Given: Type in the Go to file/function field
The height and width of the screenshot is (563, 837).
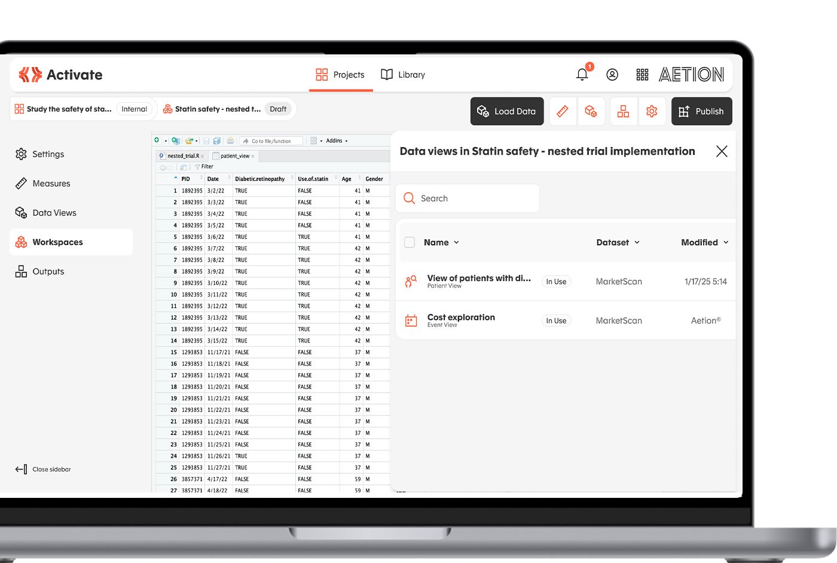Looking at the screenshot, I should [271, 140].
